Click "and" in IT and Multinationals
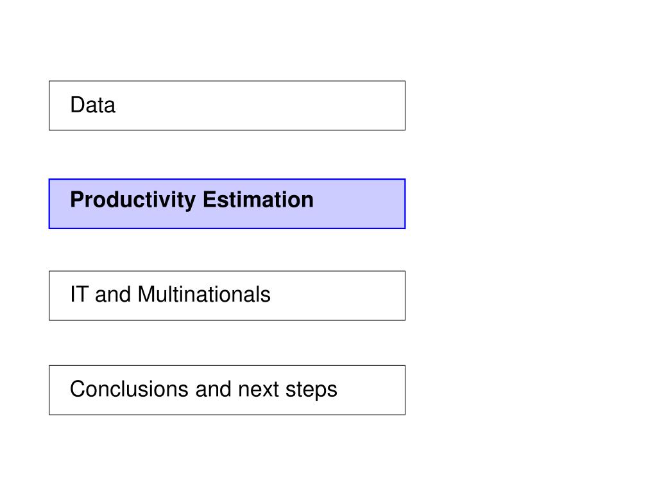 pyautogui.click(x=113, y=294)
